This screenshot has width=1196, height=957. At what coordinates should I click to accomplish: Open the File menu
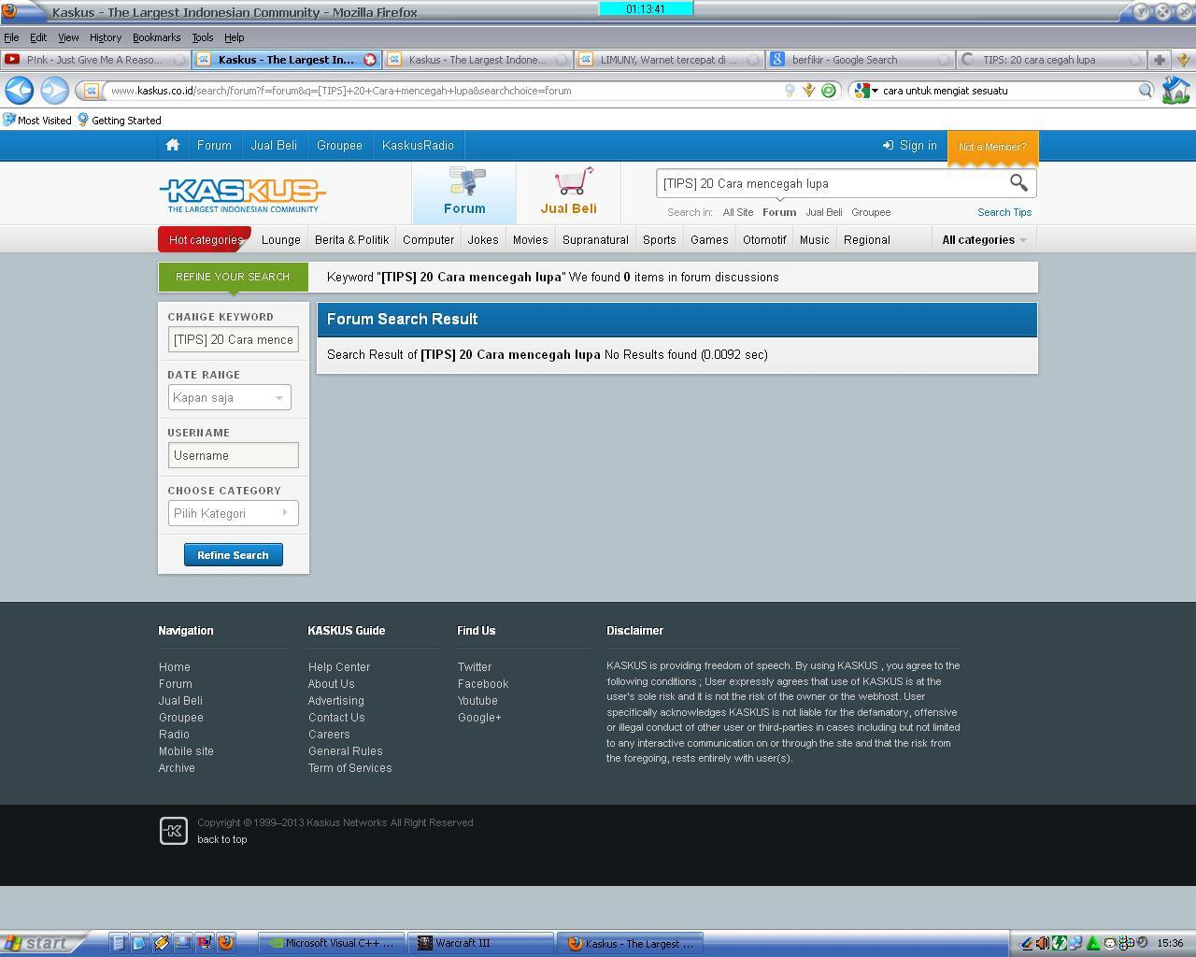[x=11, y=37]
